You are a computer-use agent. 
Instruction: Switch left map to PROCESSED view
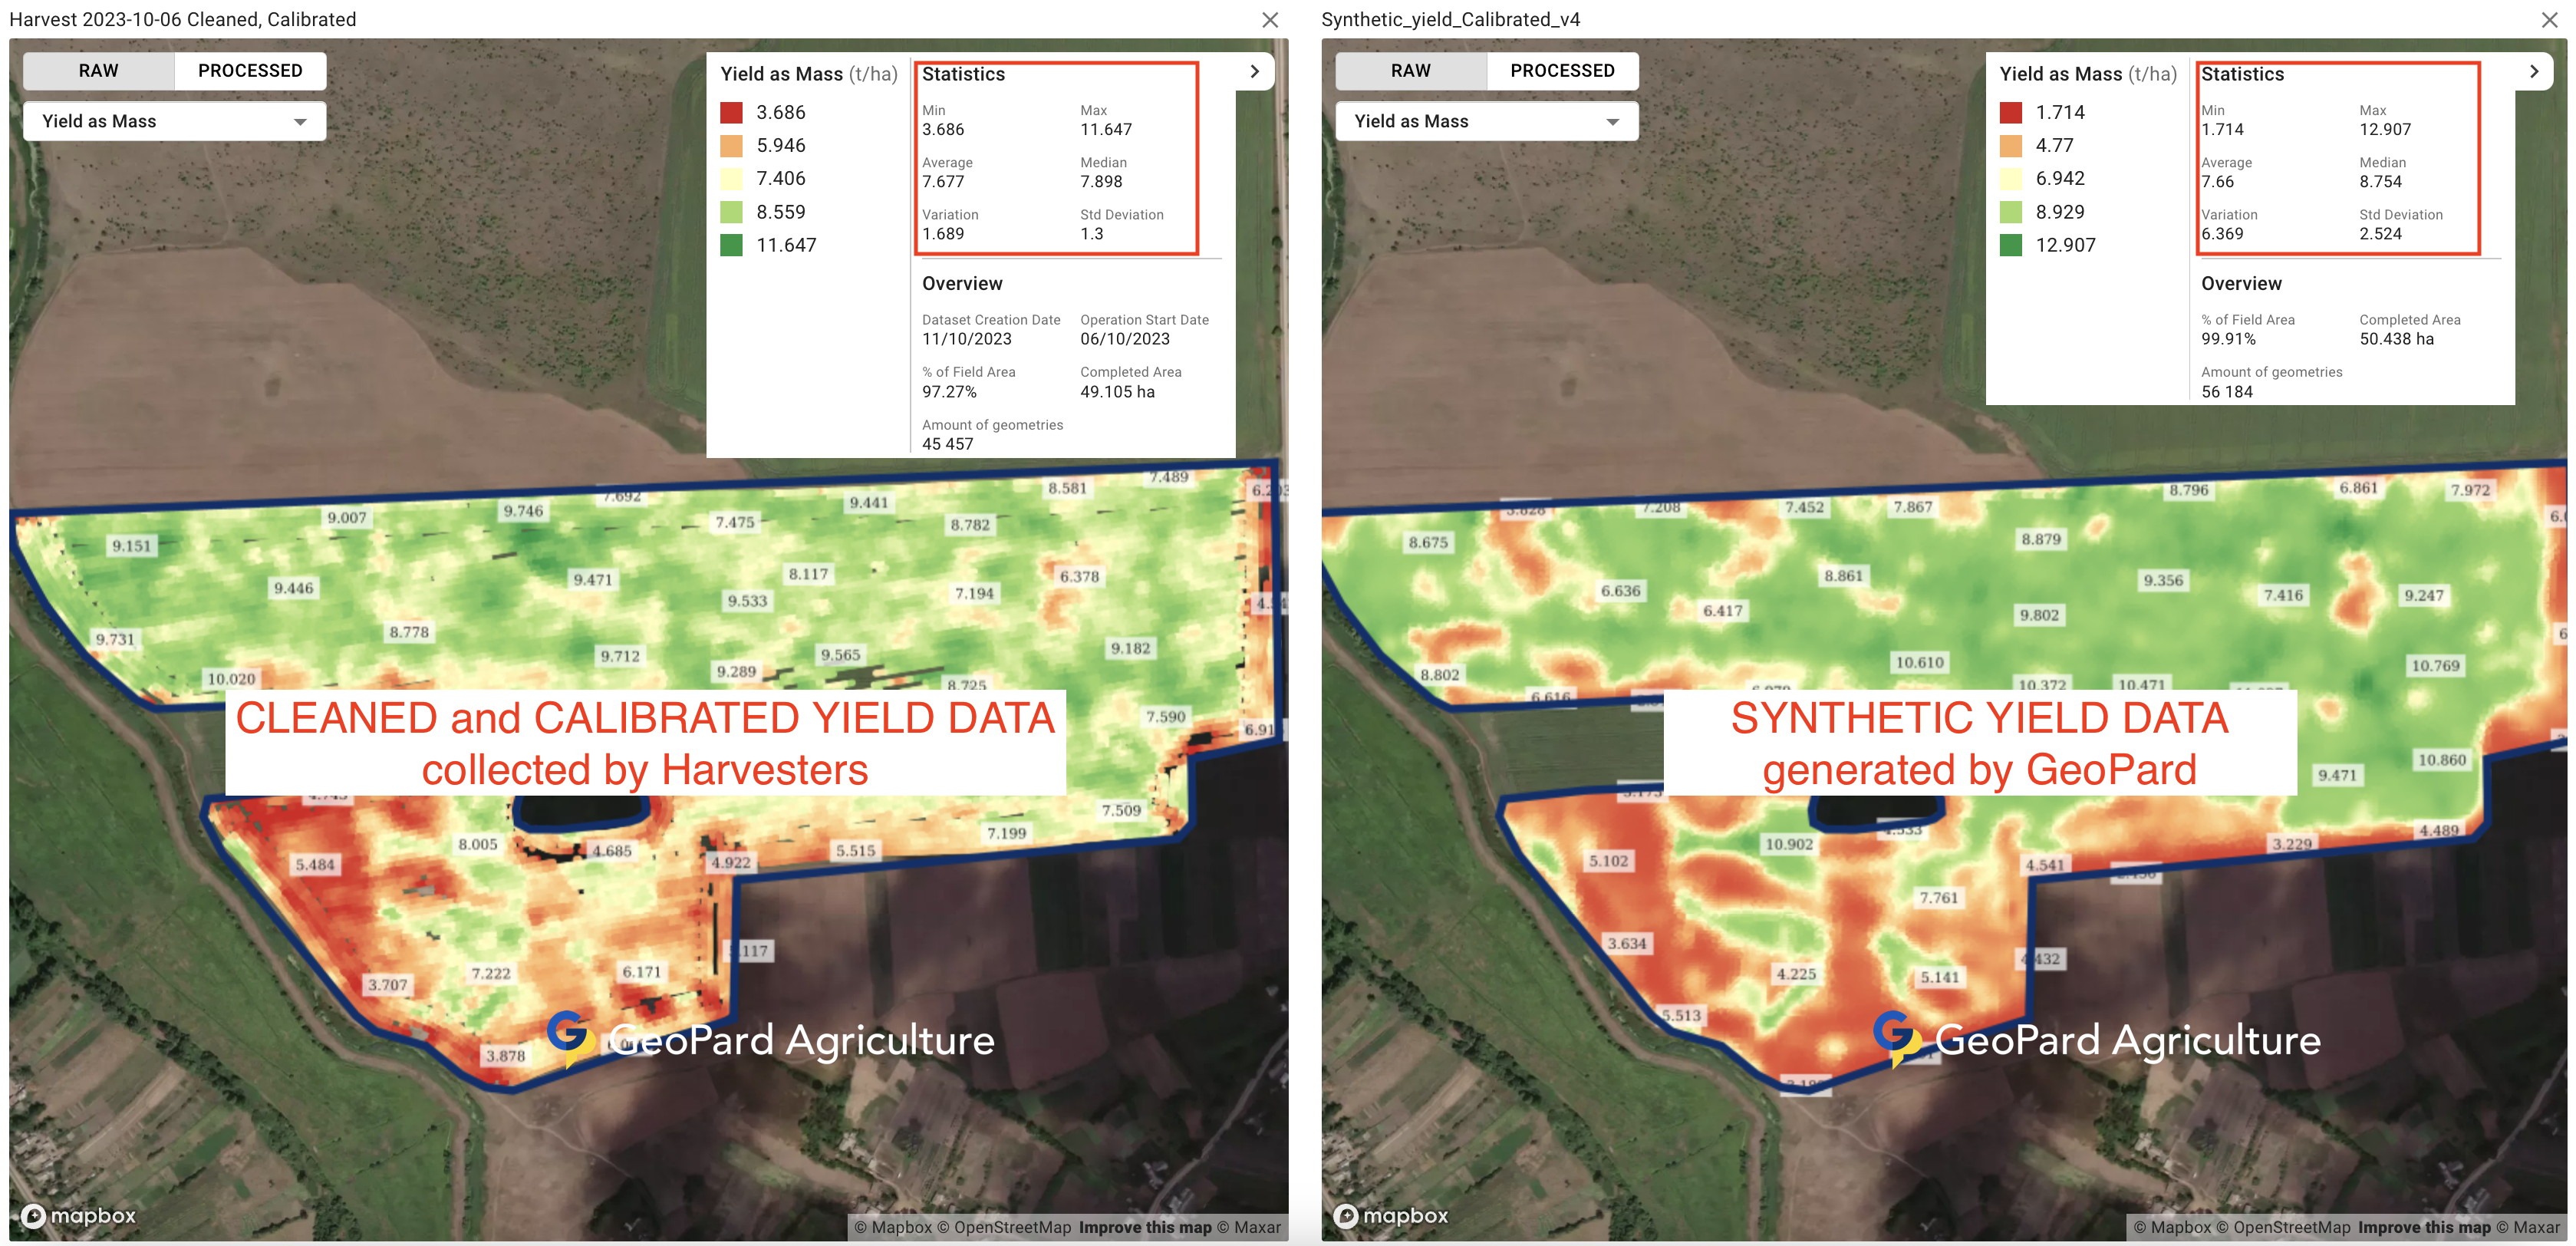tap(250, 71)
